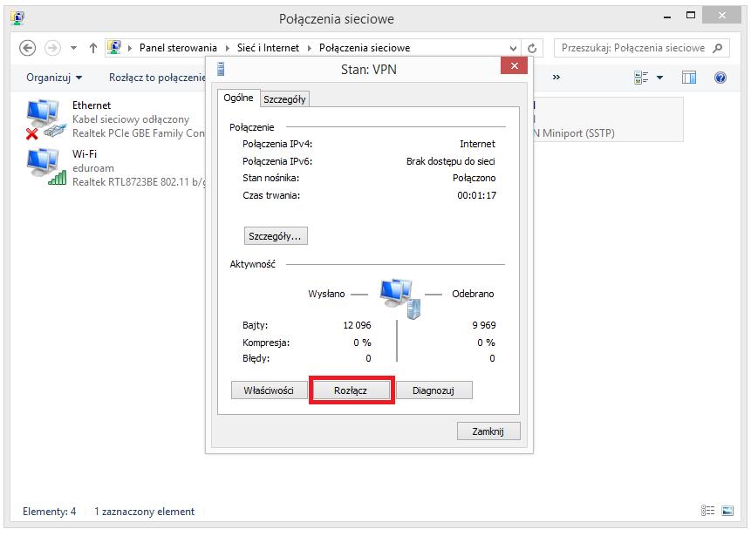Click the sent bytes value 12 096
This screenshot has height=536, width=751.
point(357,325)
